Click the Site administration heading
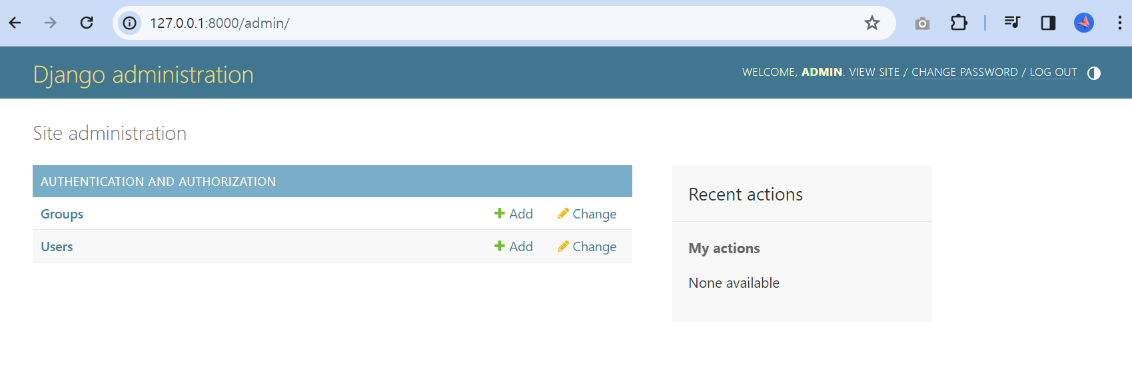This screenshot has width=1132, height=369. [110, 133]
